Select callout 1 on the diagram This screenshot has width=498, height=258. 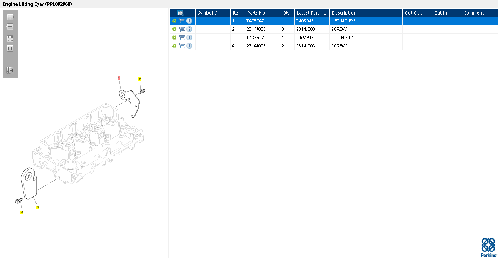pos(119,78)
